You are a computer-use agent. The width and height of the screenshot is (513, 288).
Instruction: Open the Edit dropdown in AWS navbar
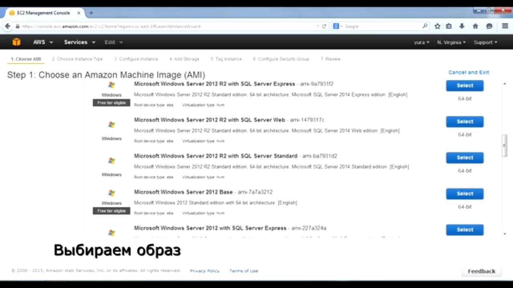click(113, 42)
